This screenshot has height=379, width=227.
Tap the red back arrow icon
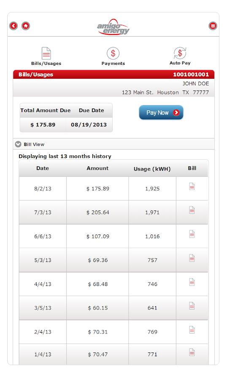point(14,26)
